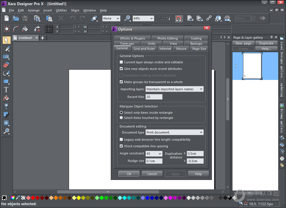The height and width of the screenshot is (208, 286).
Task: Switch to the Photo Editing tab
Action: (x=167, y=38)
